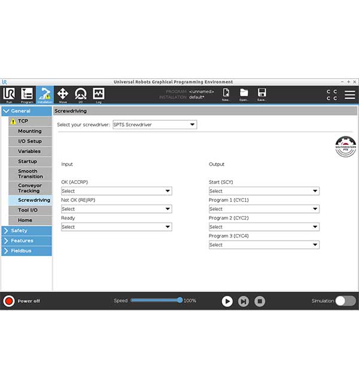The image size is (359, 389).
Task: Click the Input section label
Action: 67,164
